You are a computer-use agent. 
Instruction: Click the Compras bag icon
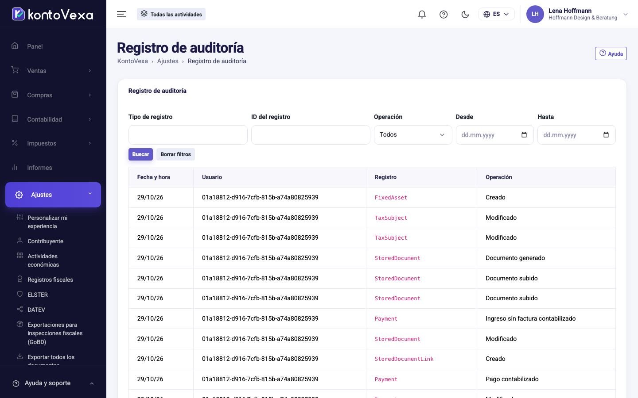15,94
